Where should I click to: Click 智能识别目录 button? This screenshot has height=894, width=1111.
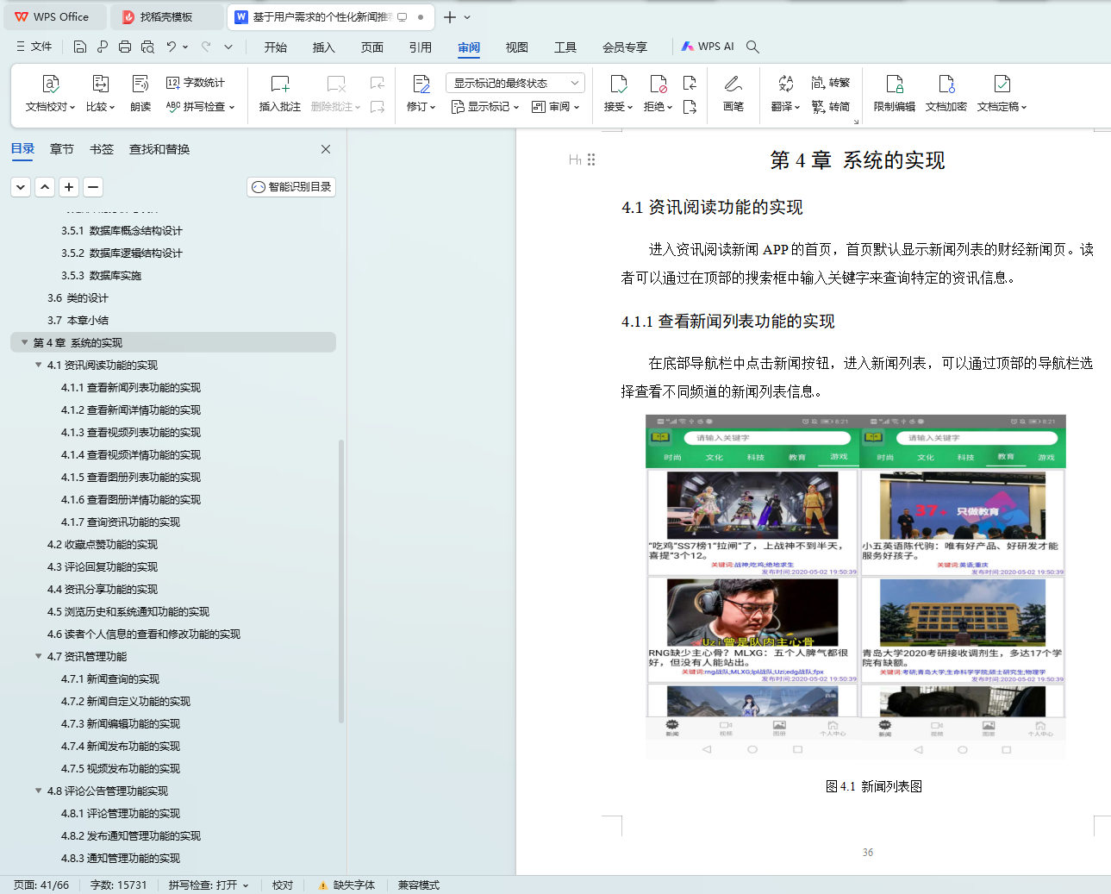coord(291,187)
